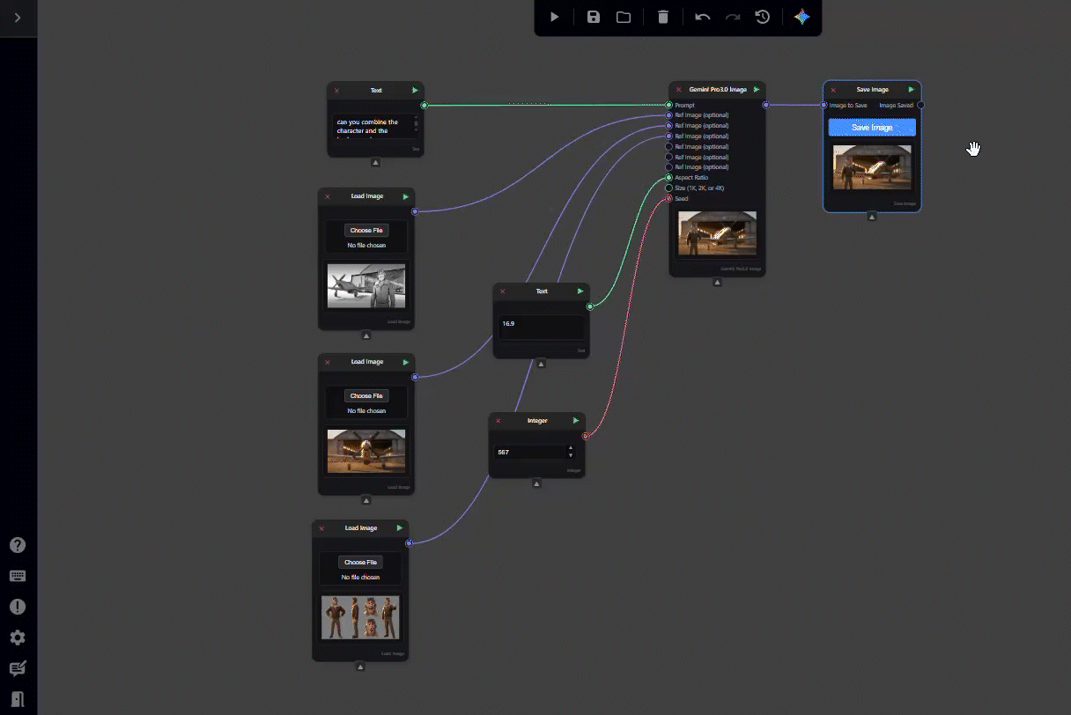Open the history clock icon

click(x=763, y=17)
